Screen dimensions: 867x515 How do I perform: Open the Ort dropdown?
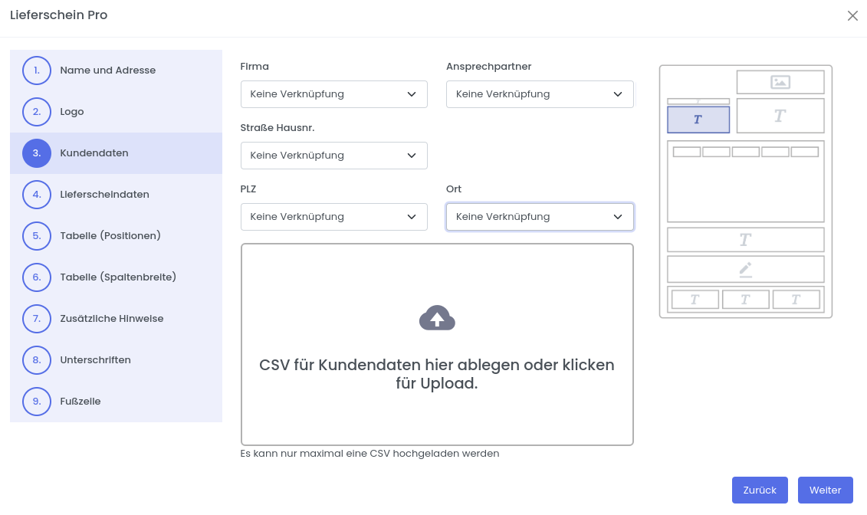tap(540, 217)
